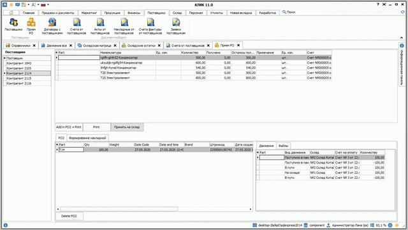Open Накладные от поставщиков

click(124, 26)
